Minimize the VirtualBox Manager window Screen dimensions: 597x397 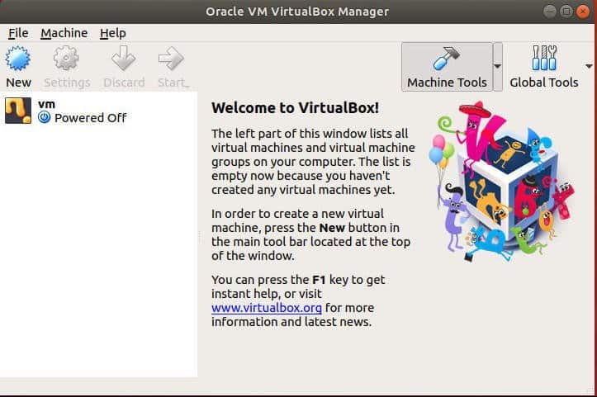click(x=549, y=12)
